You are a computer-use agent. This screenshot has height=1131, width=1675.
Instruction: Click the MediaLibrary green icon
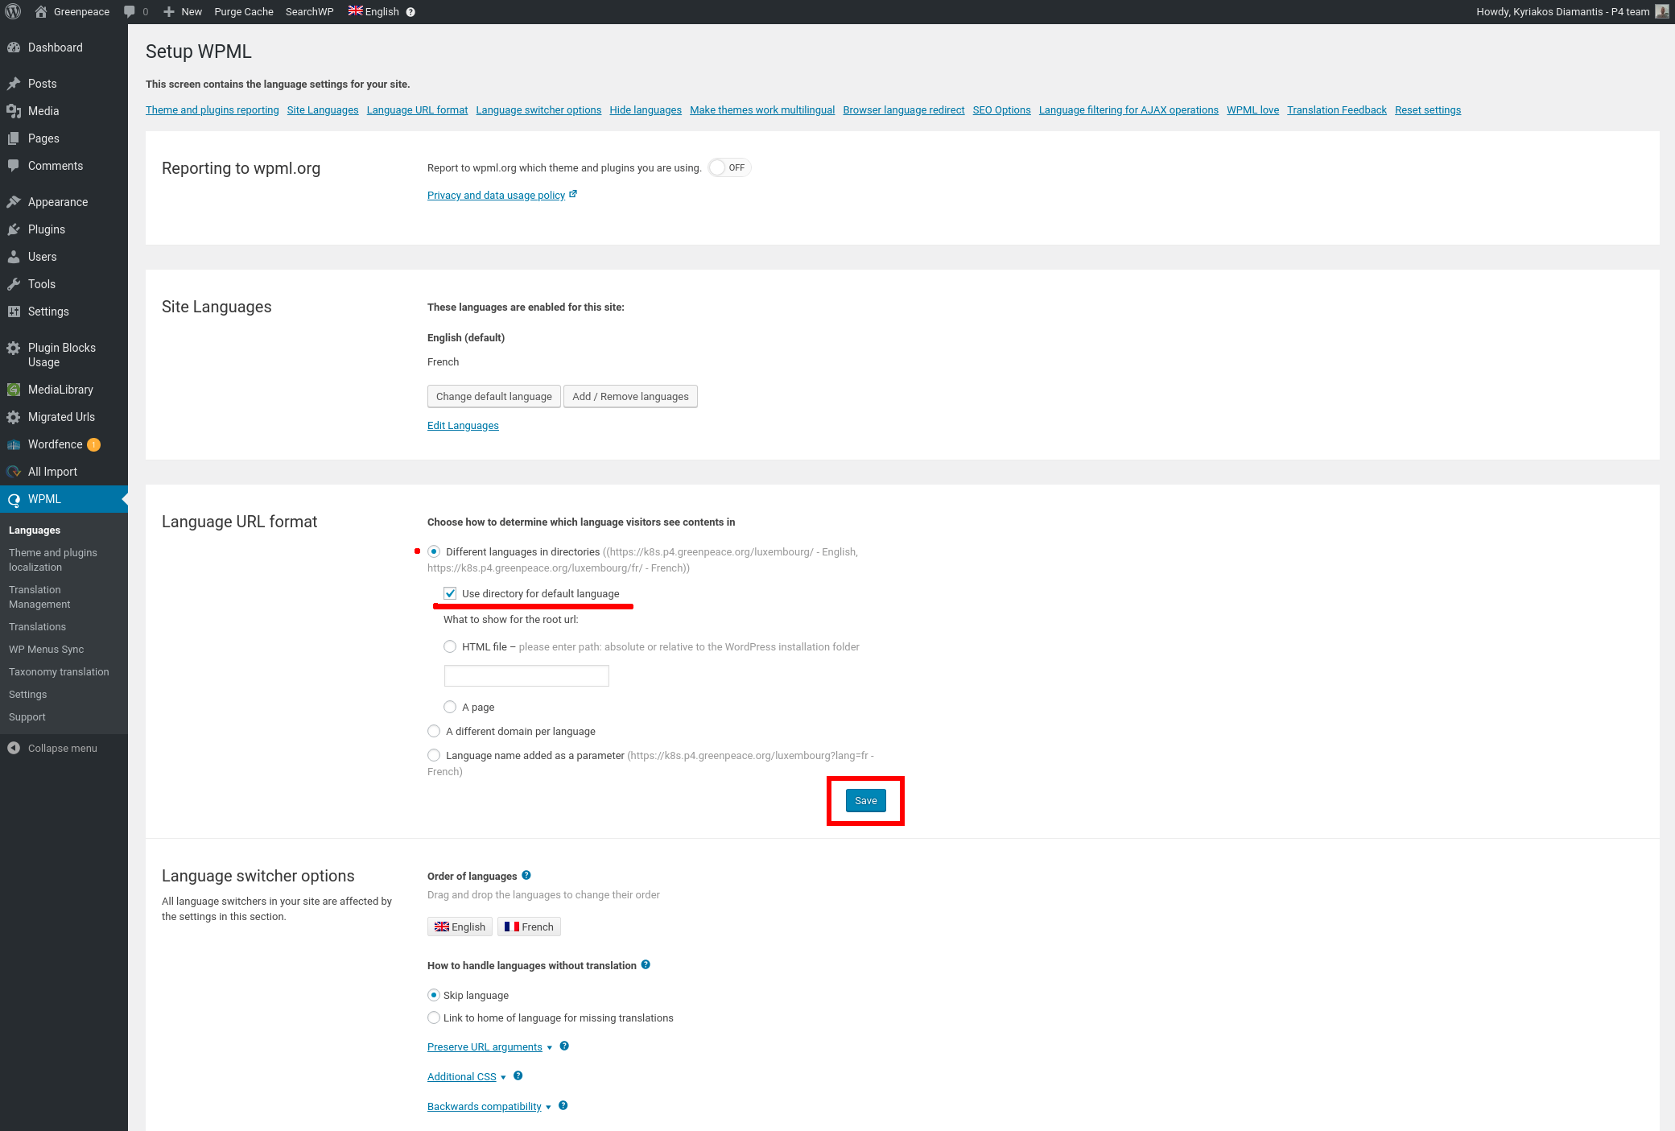14,390
